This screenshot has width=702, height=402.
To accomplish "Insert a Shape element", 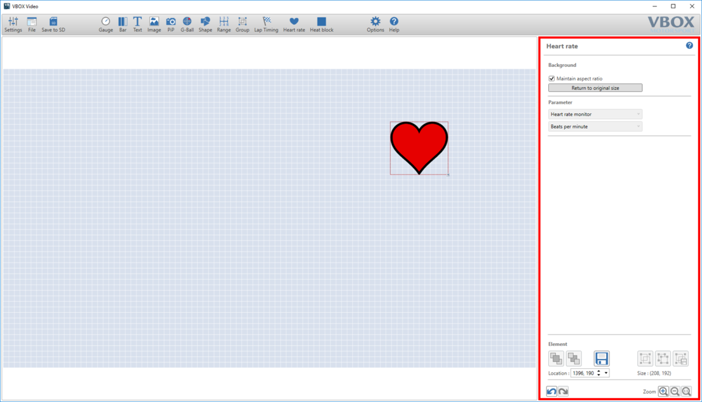I will point(205,25).
